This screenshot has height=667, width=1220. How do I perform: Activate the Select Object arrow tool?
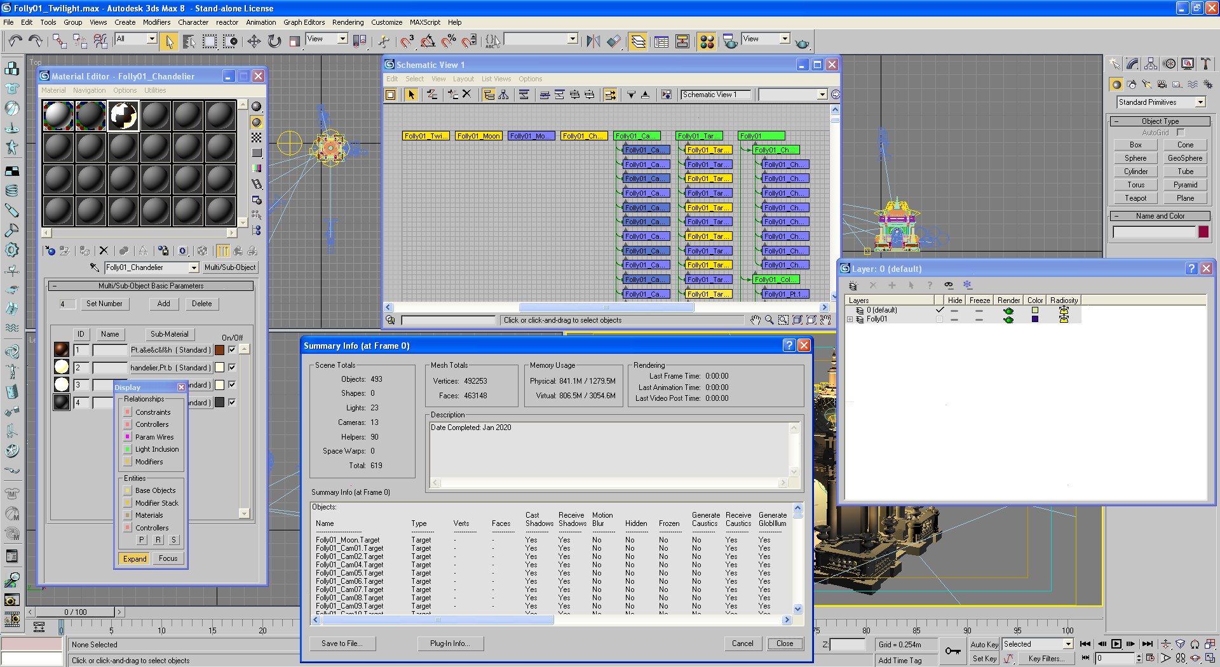tap(169, 41)
